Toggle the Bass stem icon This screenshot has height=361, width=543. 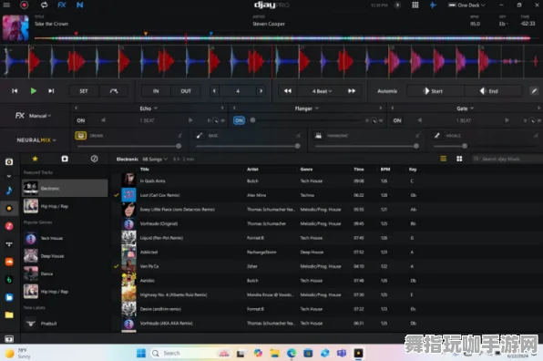tap(200, 136)
